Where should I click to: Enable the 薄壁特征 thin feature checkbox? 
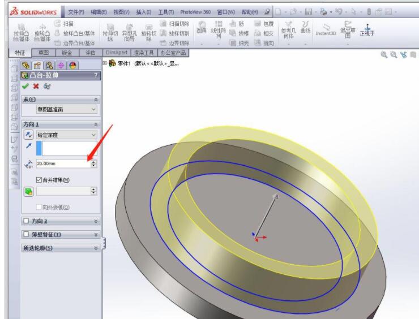26,234
